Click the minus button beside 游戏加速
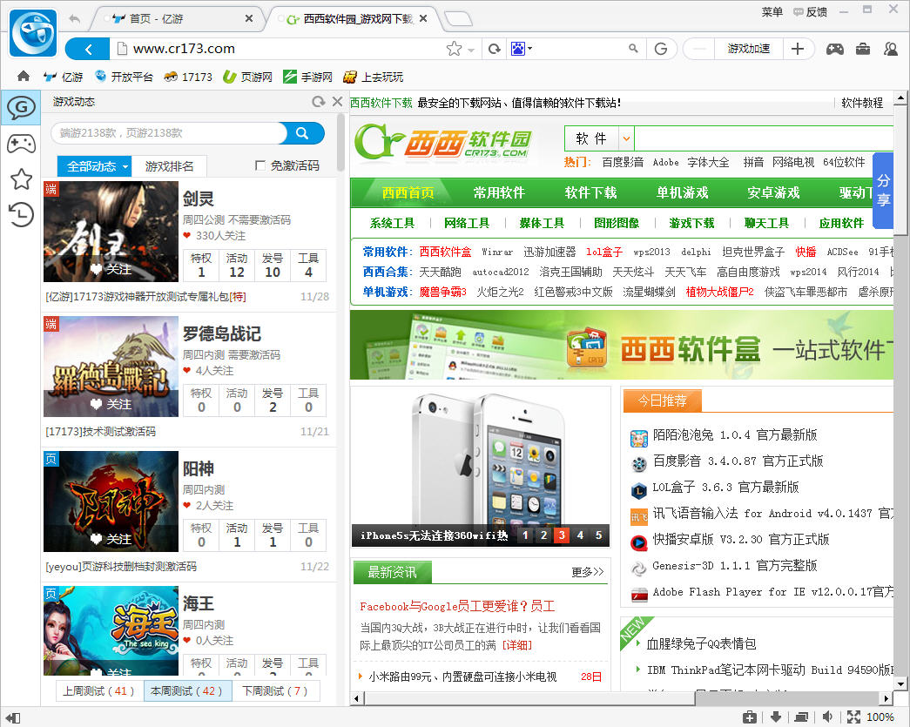Image resolution: width=910 pixels, height=727 pixels. click(699, 49)
